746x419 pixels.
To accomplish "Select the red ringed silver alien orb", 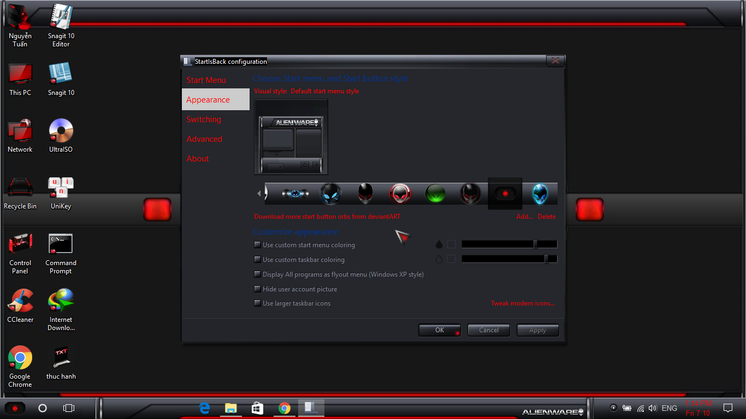I will click(400, 194).
